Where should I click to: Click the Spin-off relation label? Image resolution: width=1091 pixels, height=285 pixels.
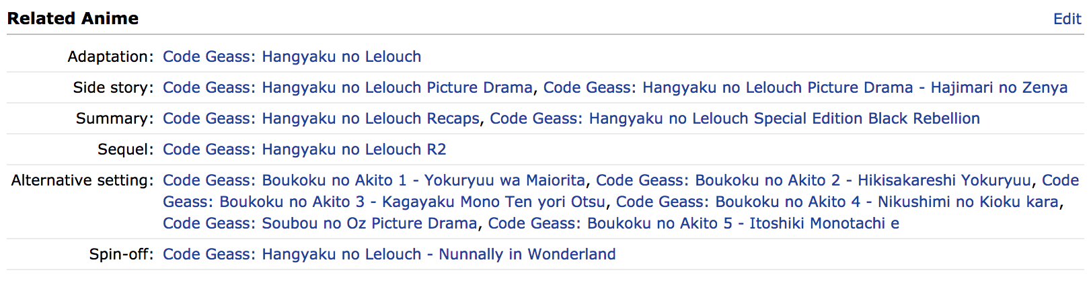coord(122,254)
